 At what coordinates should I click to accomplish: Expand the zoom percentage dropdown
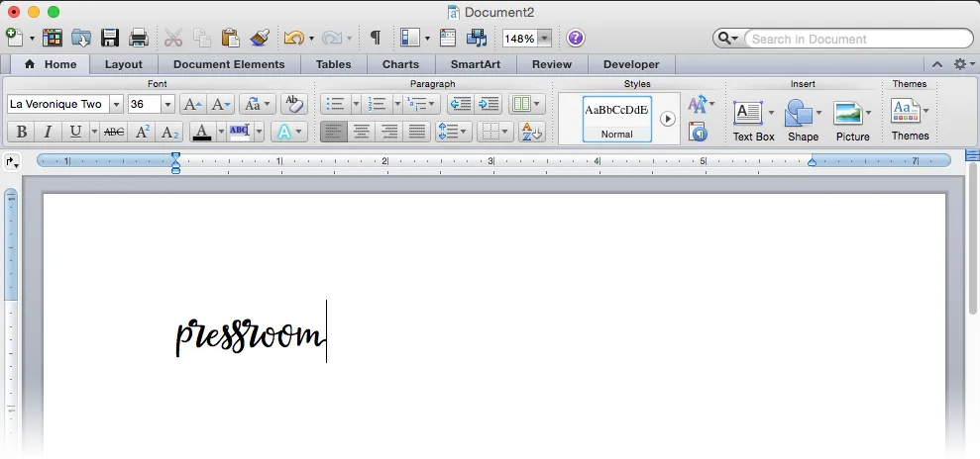point(543,39)
